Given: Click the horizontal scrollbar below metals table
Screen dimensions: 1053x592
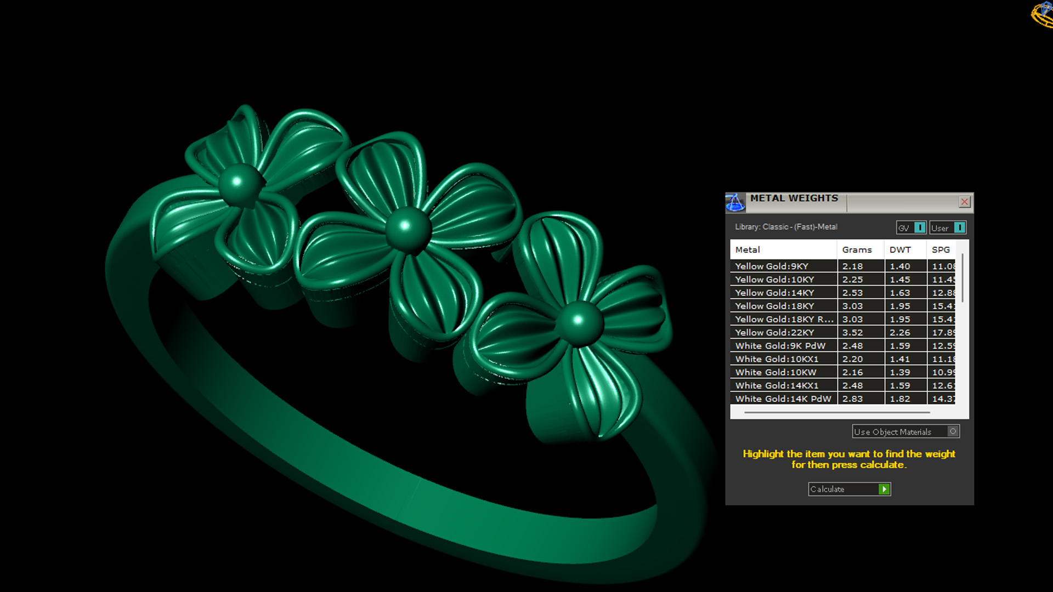Looking at the screenshot, I should [x=837, y=412].
